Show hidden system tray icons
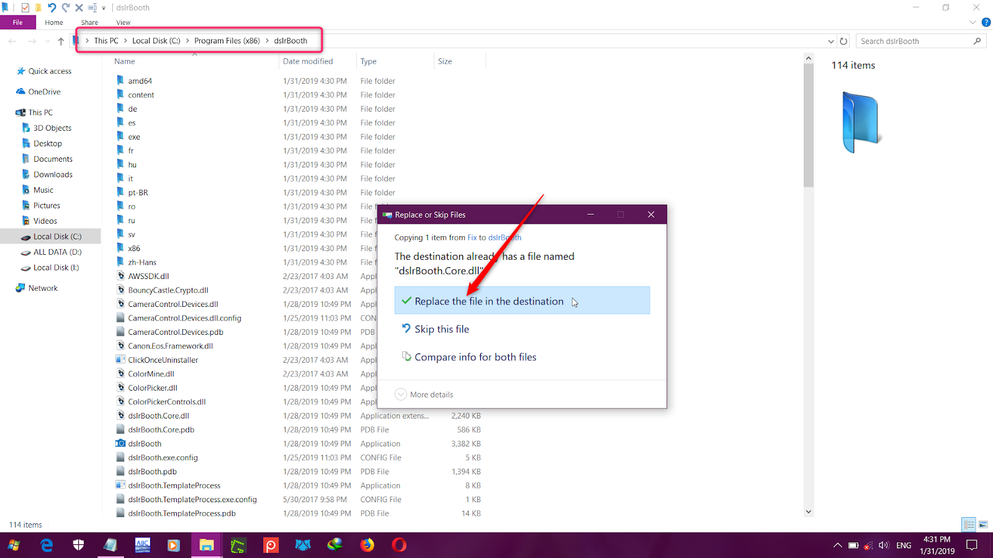993x558 pixels. (837, 546)
